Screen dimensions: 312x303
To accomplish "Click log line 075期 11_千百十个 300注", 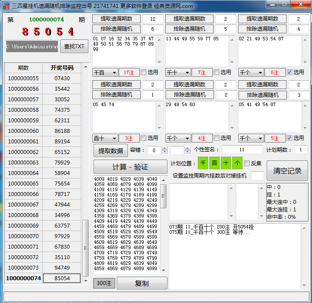I will [x=210, y=232].
